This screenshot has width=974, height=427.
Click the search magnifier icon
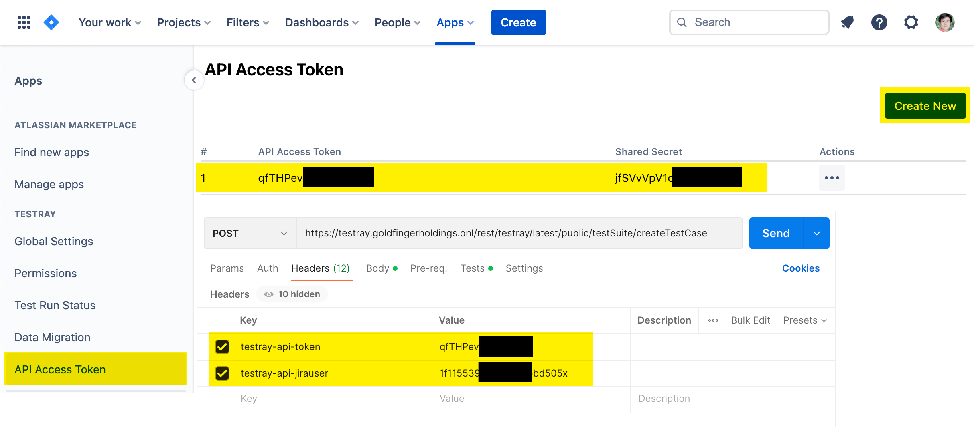coord(682,22)
